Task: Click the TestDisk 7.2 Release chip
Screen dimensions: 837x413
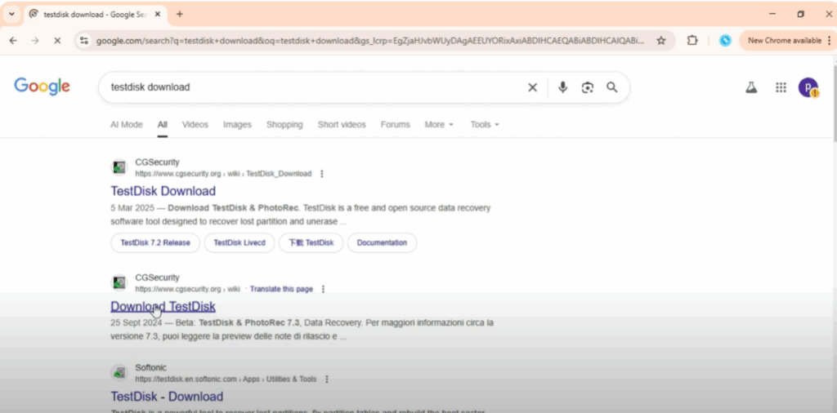Action: (x=155, y=242)
